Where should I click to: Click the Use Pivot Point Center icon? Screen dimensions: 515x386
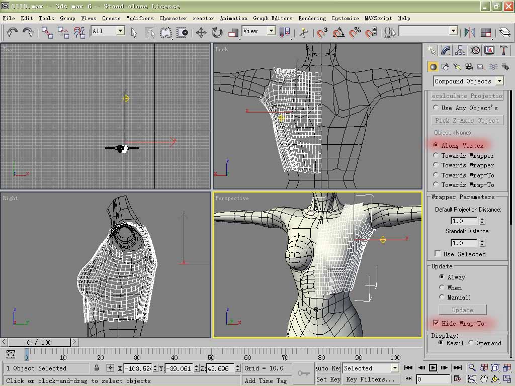coord(285,32)
